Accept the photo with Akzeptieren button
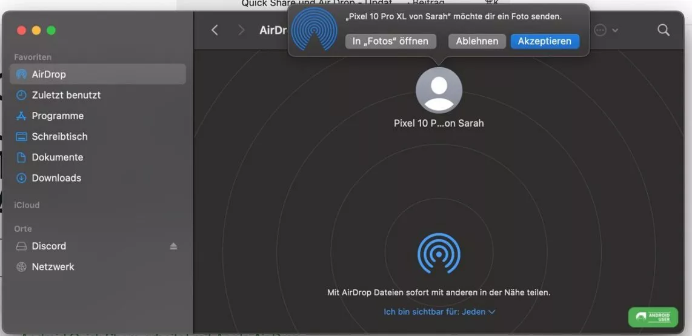The width and height of the screenshot is (692, 336). pyautogui.click(x=545, y=41)
